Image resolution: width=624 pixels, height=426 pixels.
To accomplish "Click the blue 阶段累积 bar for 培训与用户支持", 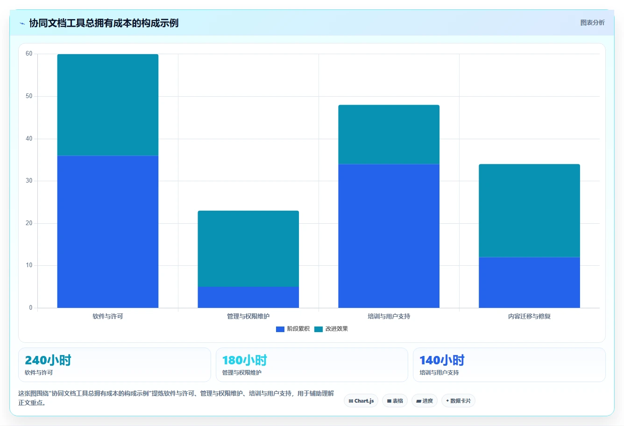I will point(389,236).
